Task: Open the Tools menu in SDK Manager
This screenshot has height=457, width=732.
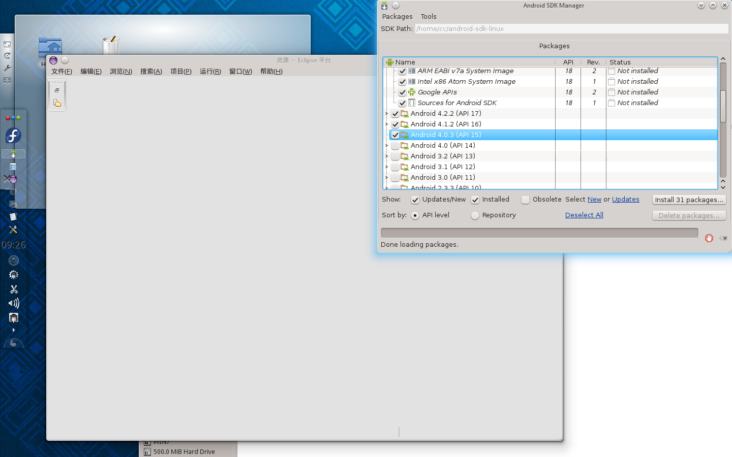Action: (429, 16)
